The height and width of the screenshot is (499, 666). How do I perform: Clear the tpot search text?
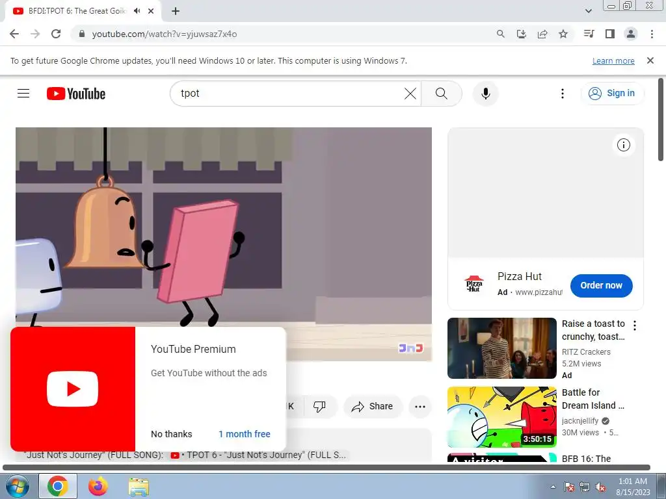[x=410, y=94]
